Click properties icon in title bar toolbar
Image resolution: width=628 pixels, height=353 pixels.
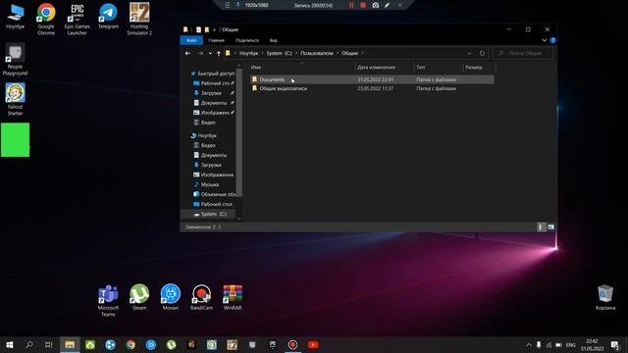[x=198, y=29]
